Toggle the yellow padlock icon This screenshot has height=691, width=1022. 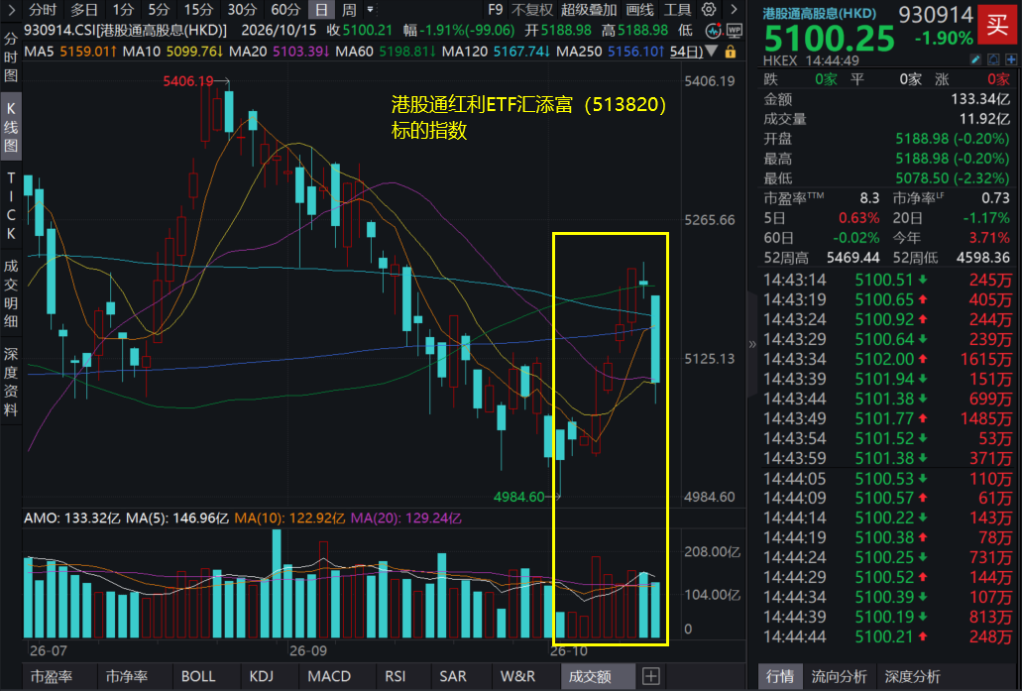[731, 52]
